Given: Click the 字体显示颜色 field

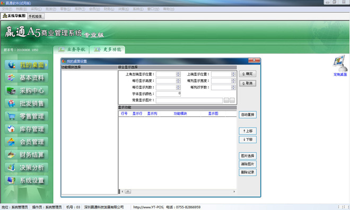Looking at the screenshot, I should click(168, 94).
